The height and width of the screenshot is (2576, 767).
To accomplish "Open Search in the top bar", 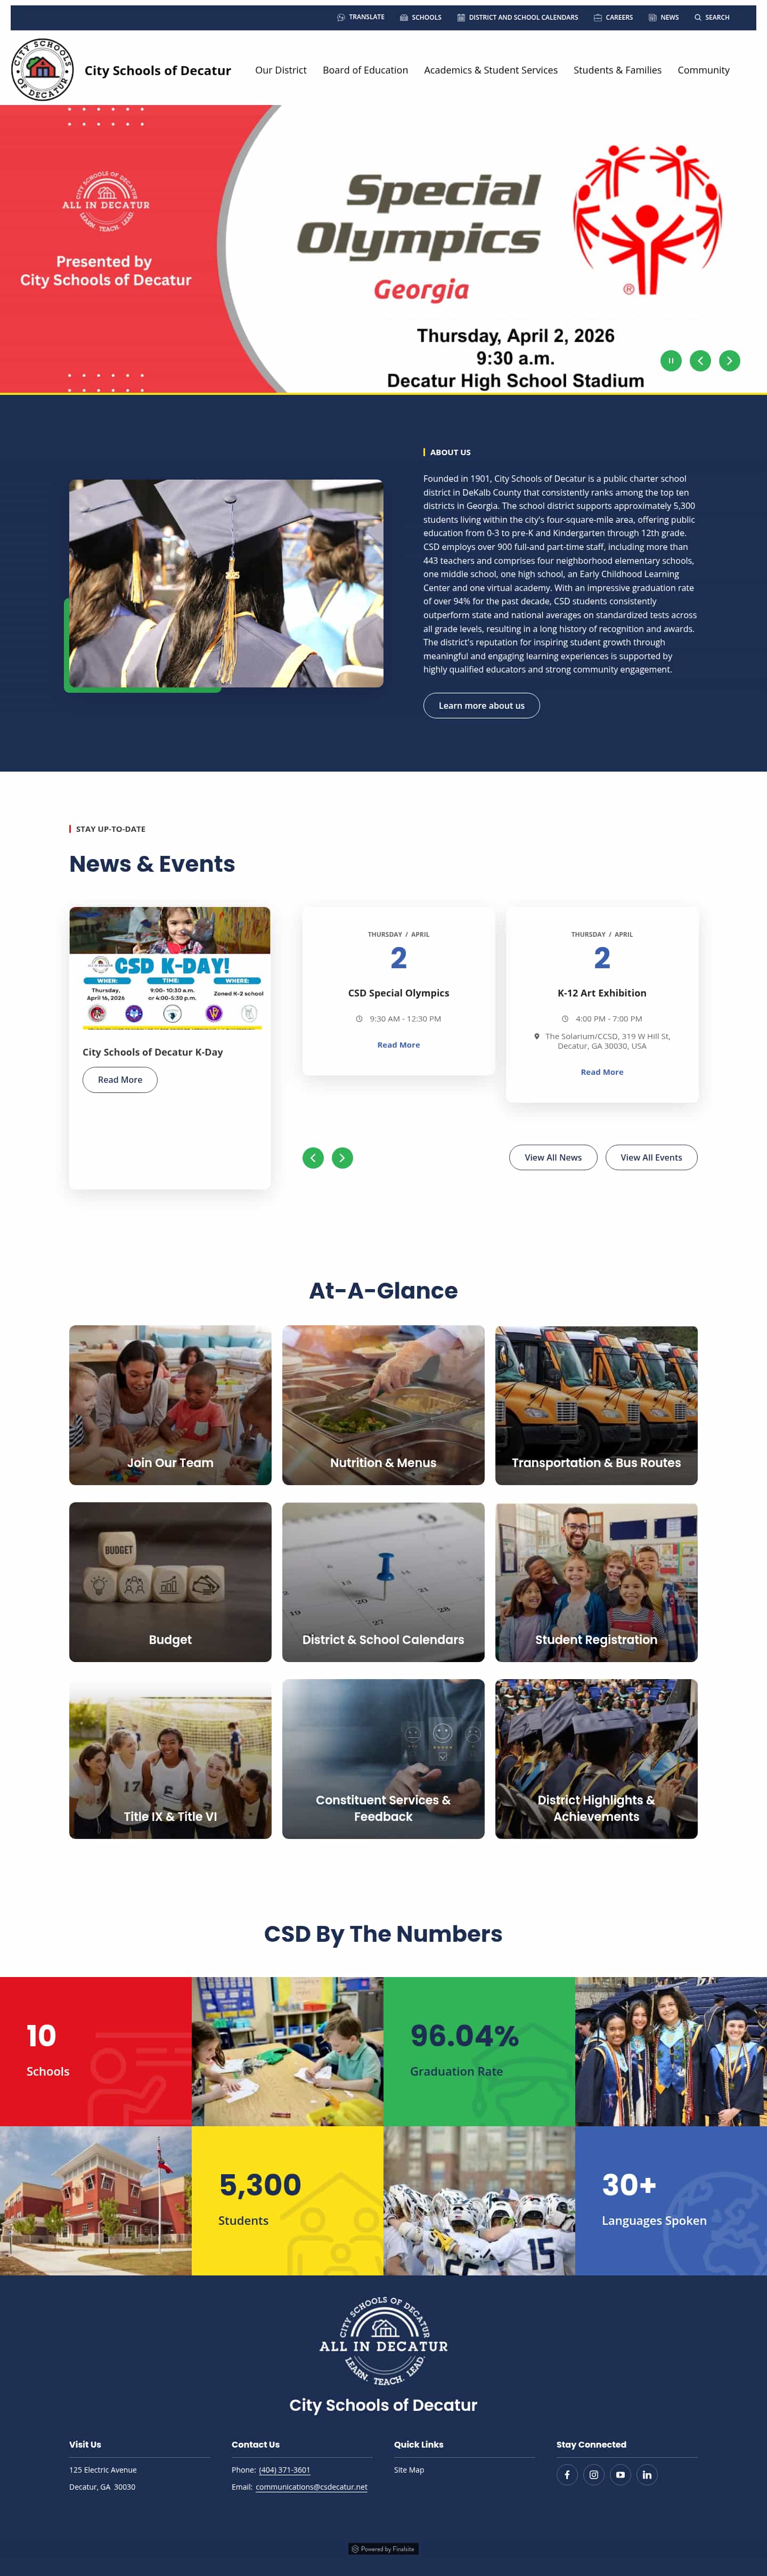I will click(712, 17).
